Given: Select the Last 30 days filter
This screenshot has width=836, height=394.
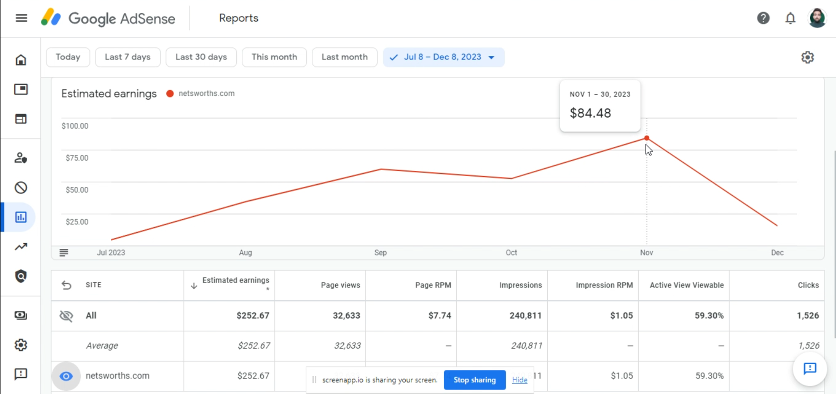Looking at the screenshot, I should click(x=201, y=57).
